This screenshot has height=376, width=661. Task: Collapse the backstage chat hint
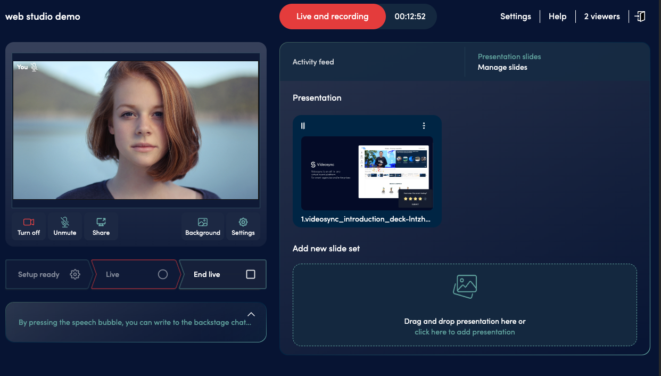(251, 314)
